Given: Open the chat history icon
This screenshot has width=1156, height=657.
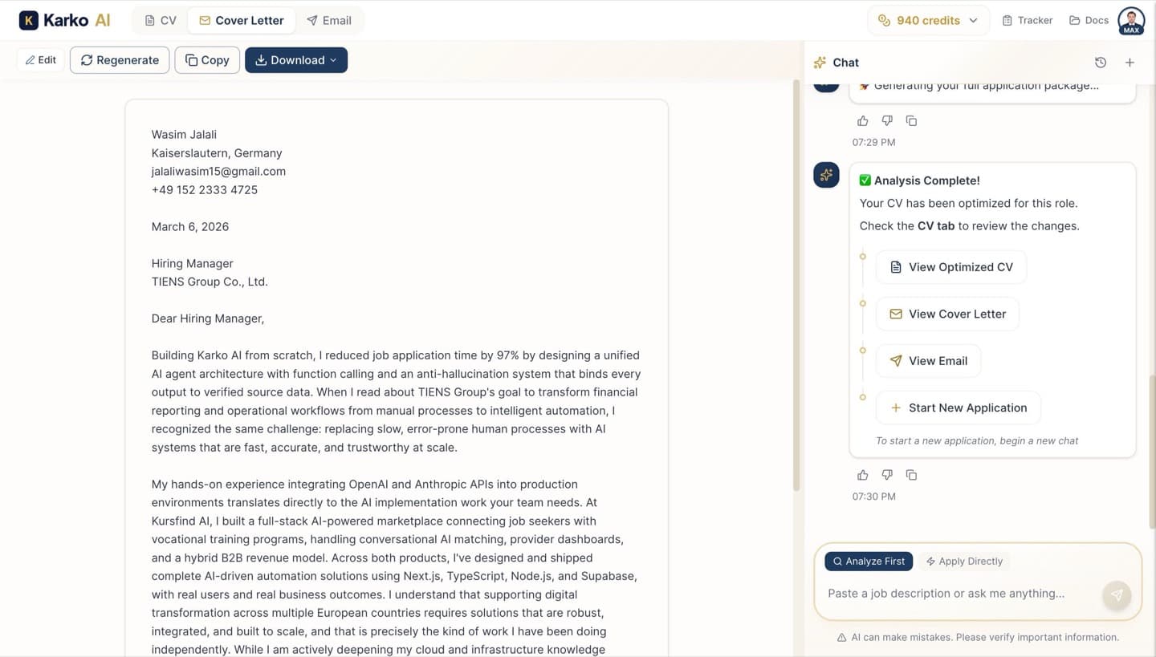Looking at the screenshot, I should 1101,62.
